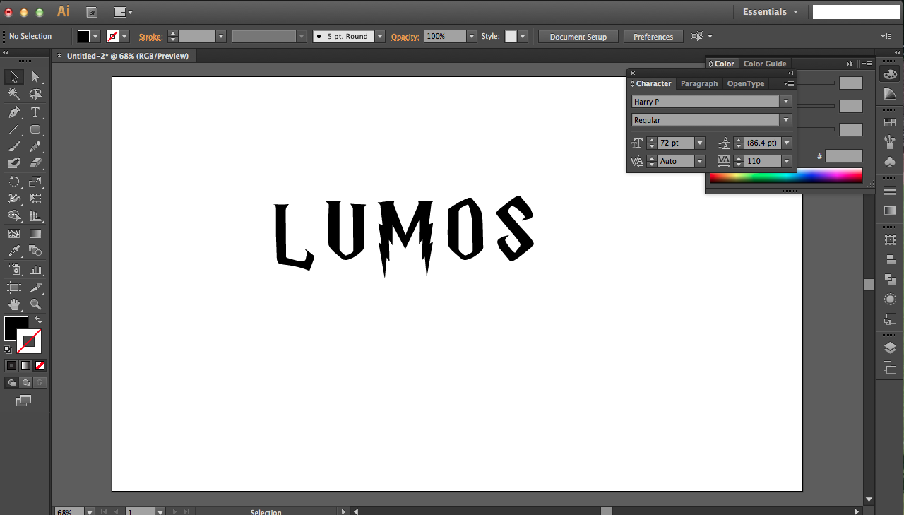Screen dimensions: 904x515
Task: Switch to Draw Normal mode
Action: [x=12, y=382]
